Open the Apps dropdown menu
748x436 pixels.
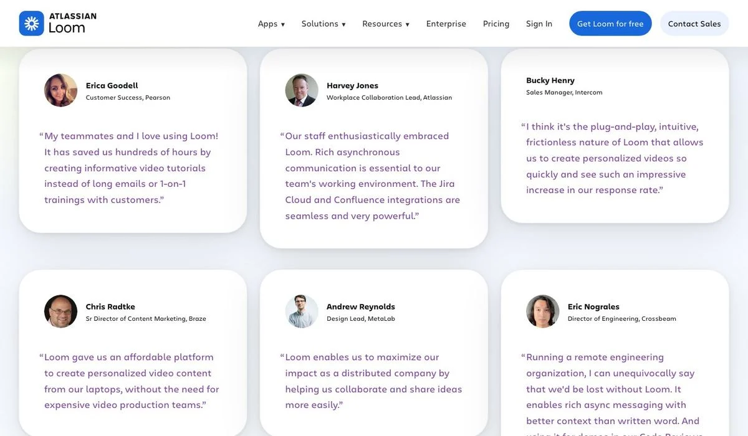tap(271, 24)
